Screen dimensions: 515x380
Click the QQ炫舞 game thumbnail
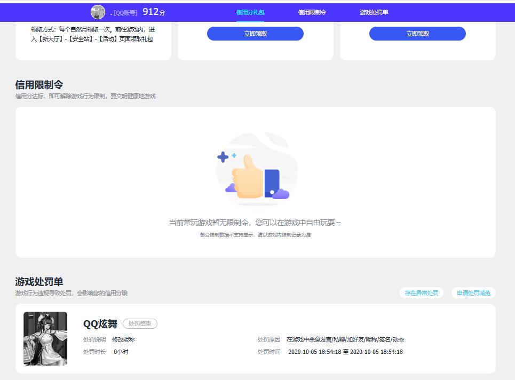point(45,338)
